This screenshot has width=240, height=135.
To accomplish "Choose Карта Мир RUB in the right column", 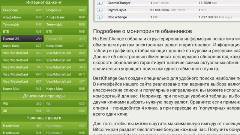I will pyautogui.click(x=65, y=89).
